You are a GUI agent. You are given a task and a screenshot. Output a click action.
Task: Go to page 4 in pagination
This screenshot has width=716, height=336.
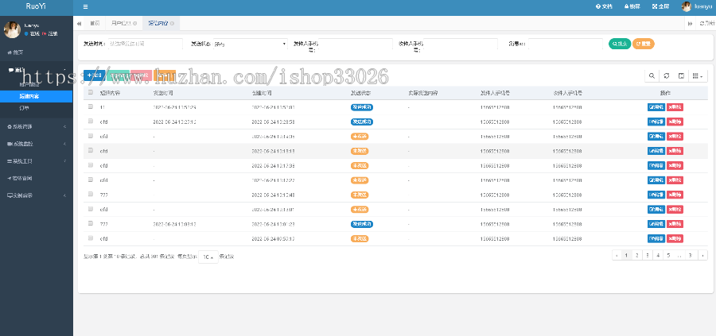click(x=658, y=255)
